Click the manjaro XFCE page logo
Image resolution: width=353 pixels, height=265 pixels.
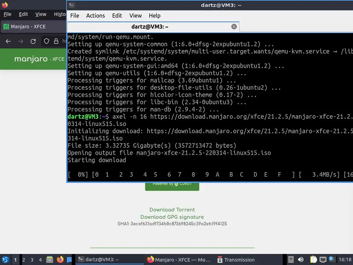[x=39, y=59]
